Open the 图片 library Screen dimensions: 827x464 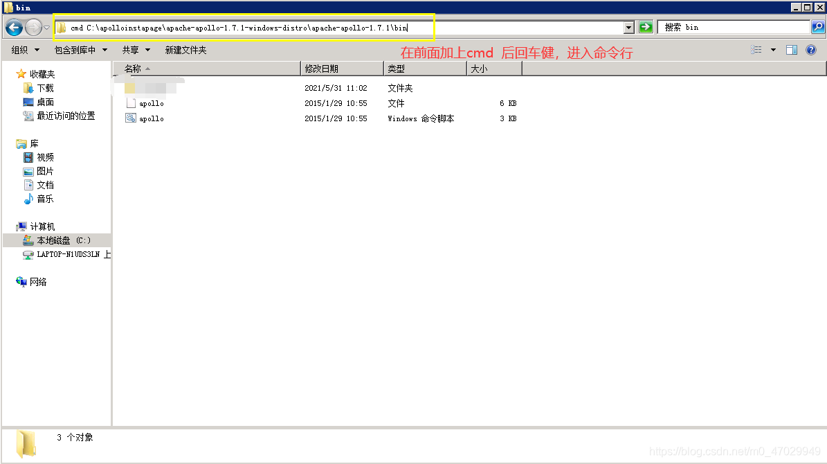point(46,171)
